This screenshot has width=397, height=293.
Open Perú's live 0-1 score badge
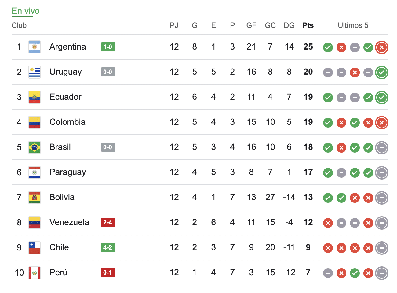108,273
